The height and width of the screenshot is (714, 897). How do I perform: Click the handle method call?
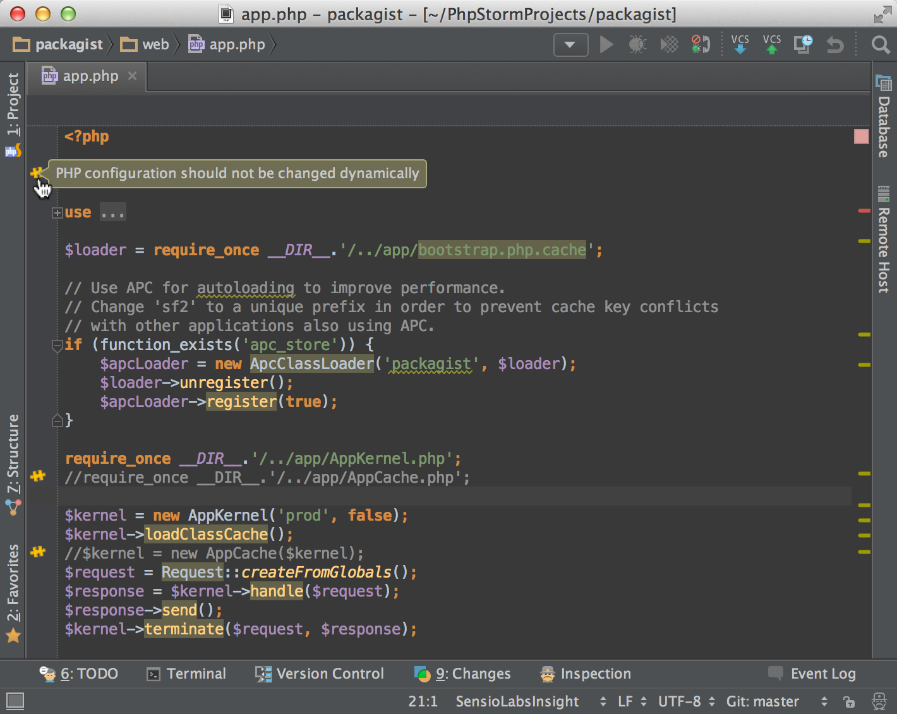277,591
